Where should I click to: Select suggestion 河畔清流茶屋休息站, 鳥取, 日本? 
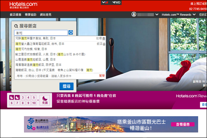click(60, 38)
